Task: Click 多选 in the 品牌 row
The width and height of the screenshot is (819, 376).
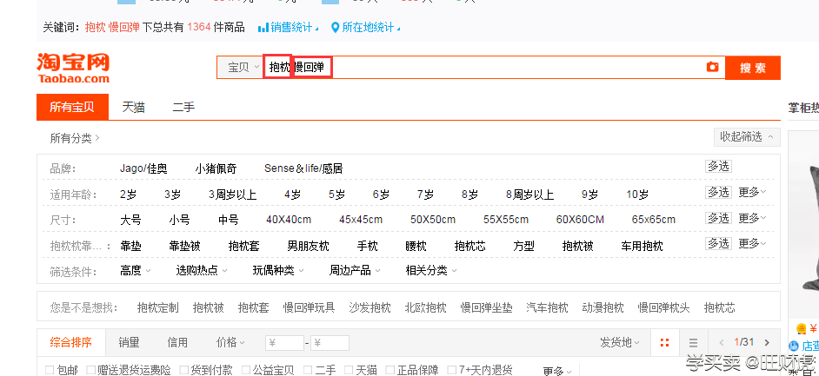Action: [718, 167]
